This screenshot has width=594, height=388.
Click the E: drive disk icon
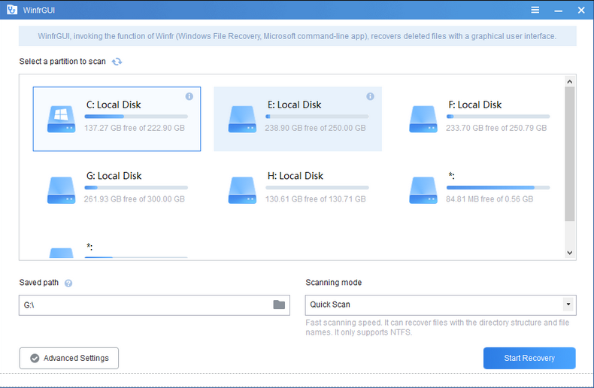(x=242, y=119)
